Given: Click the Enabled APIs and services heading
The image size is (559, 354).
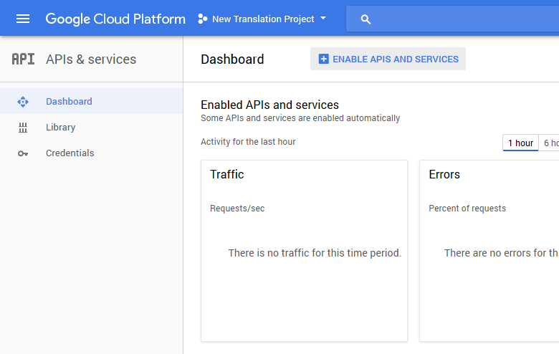Looking at the screenshot, I should [269, 105].
